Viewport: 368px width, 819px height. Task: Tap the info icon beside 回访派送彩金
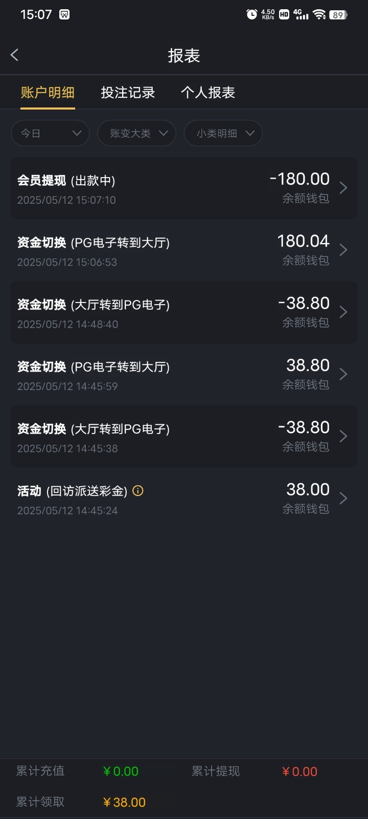138,491
